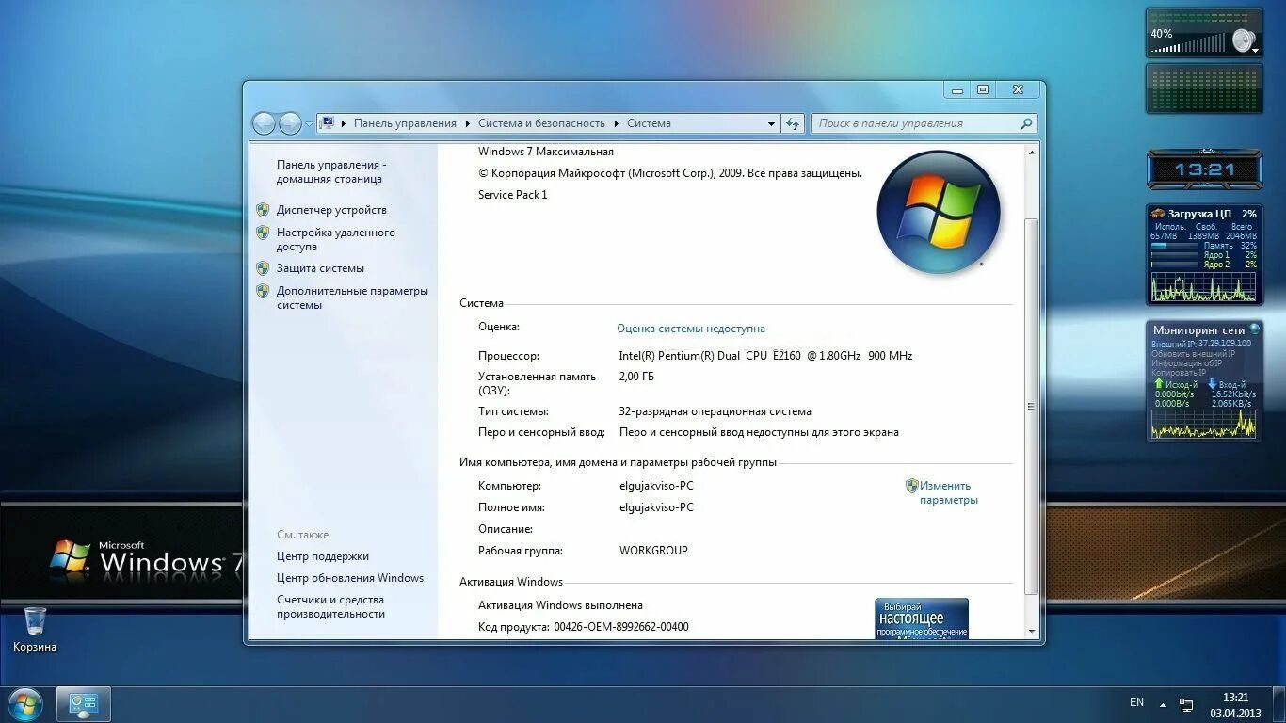Select the 32-разрядная операционная система text
Image resolution: width=1286 pixels, height=723 pixels.
715,411
